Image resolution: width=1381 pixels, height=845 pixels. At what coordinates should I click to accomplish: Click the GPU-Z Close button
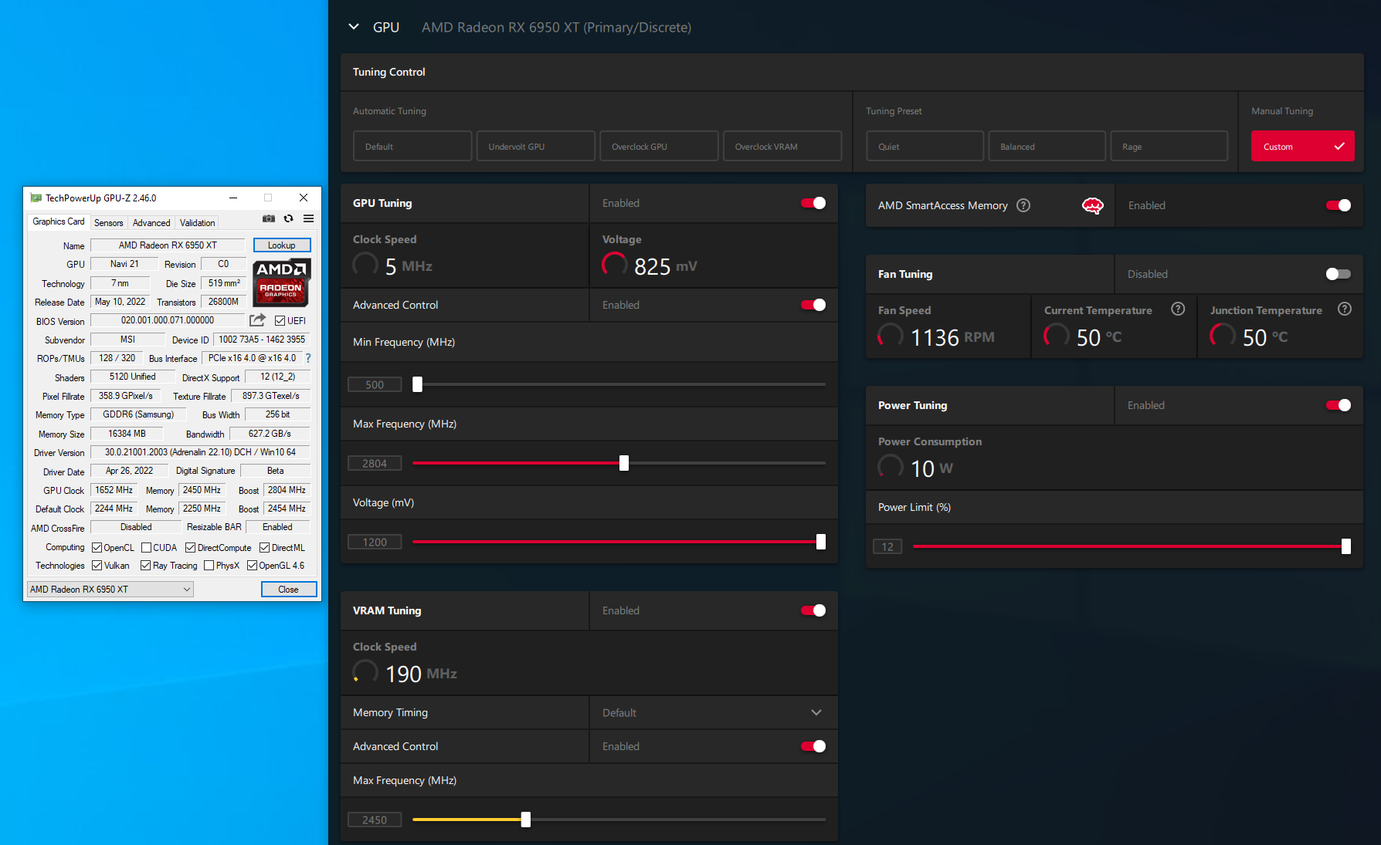[x=288, y=589]
